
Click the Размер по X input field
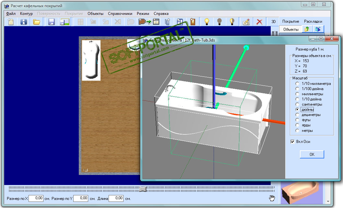(x=36, y=198)
